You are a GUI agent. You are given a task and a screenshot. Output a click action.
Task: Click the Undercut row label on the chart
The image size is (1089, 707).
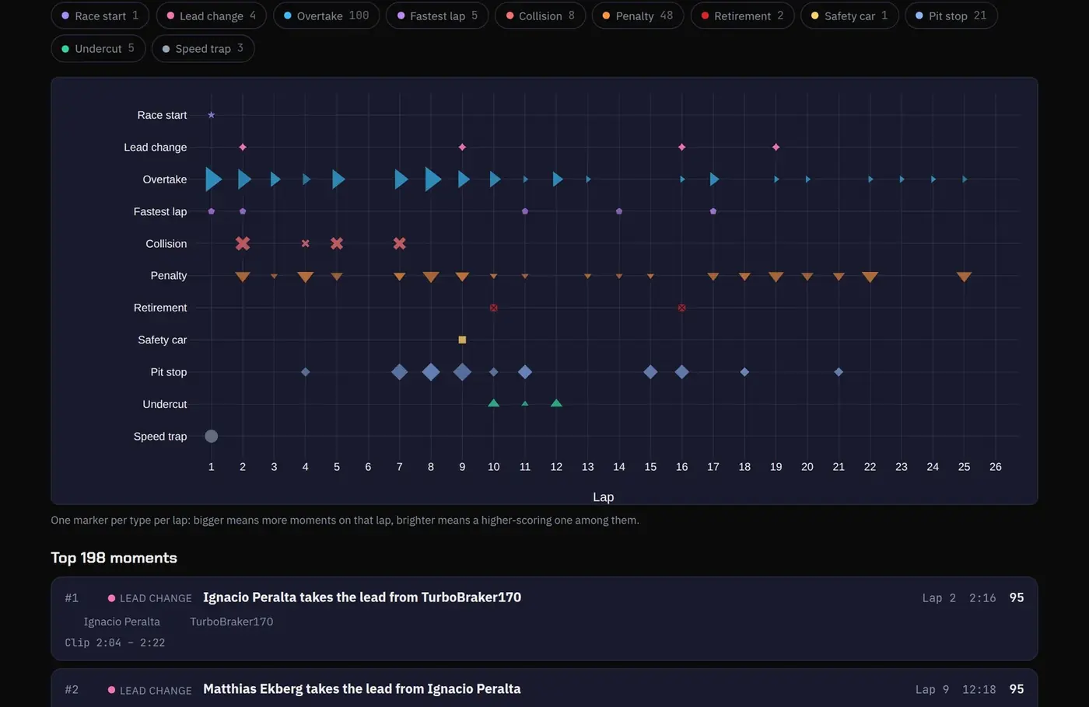(165, 404)
